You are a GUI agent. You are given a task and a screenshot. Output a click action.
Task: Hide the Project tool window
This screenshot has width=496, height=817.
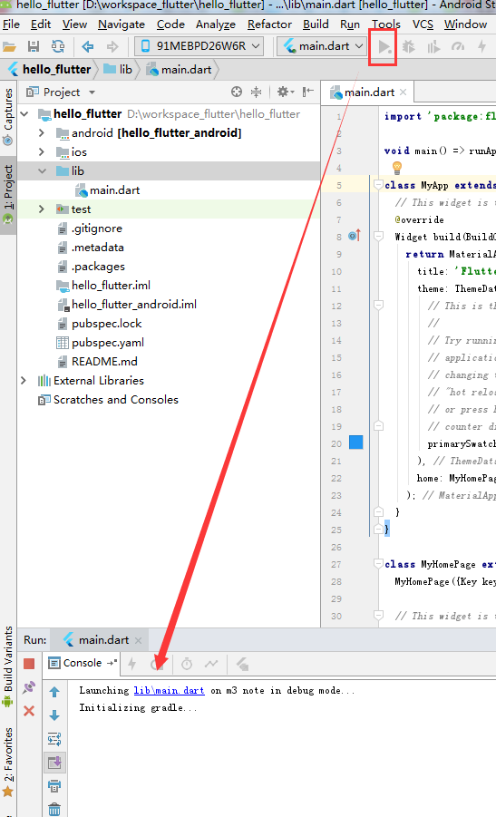pyautogui.click(x=308, y=92)
